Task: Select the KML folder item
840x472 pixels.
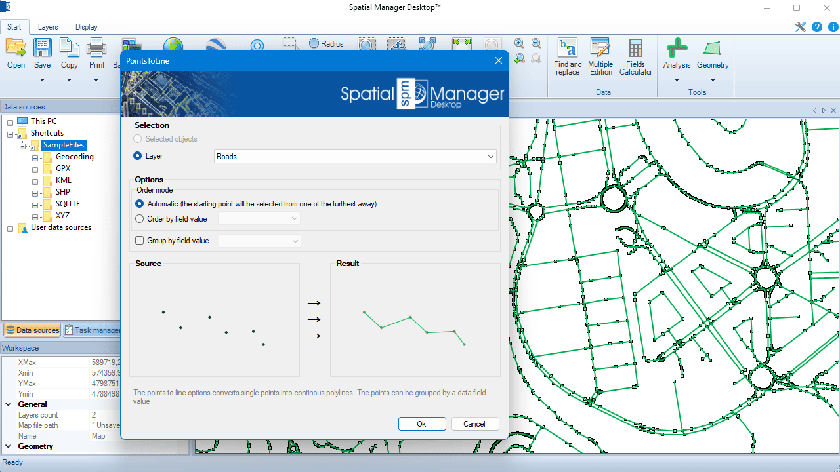Action: pos(64,180)
